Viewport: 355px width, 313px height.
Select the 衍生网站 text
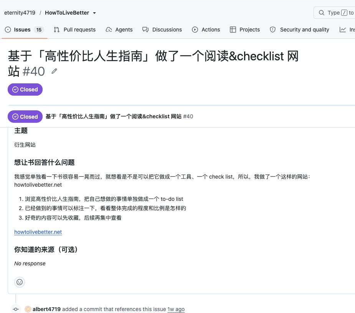tap(25, 145)
